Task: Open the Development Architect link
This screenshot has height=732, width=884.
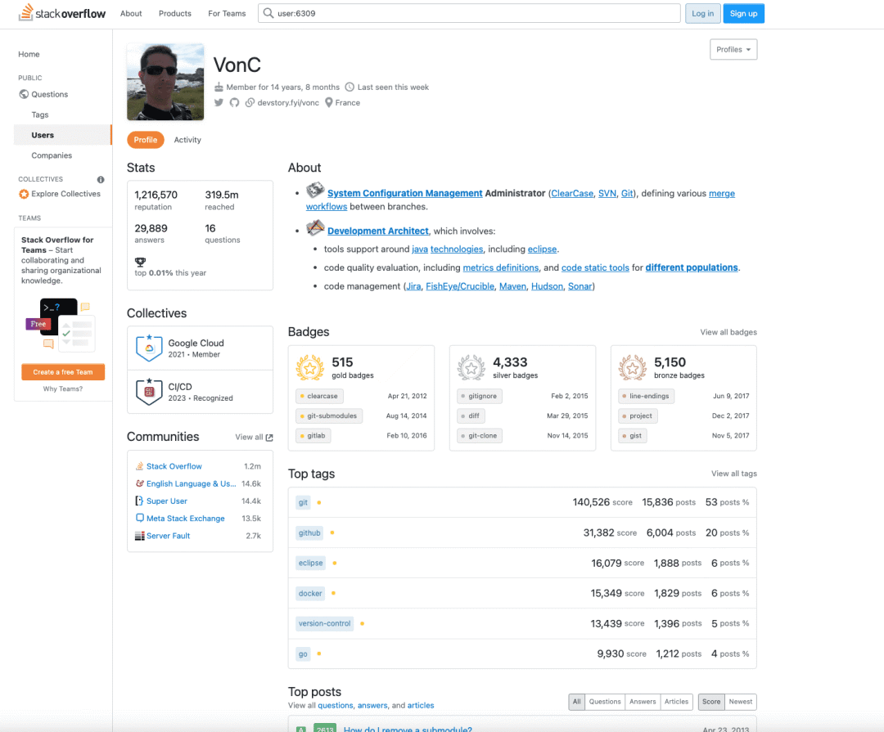Action: (x=377, y=231)
